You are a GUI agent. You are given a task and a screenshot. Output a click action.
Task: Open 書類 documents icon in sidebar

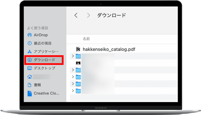click(30, 85)
